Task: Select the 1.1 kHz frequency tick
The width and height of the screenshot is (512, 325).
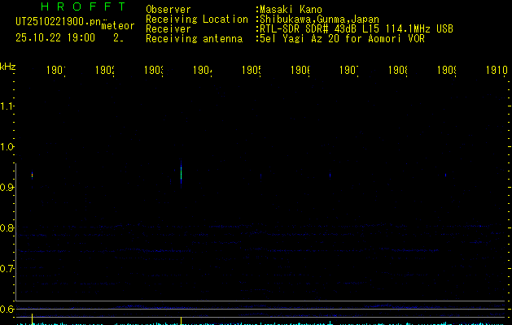Action: pyautogui.click(x=8, y=106)
